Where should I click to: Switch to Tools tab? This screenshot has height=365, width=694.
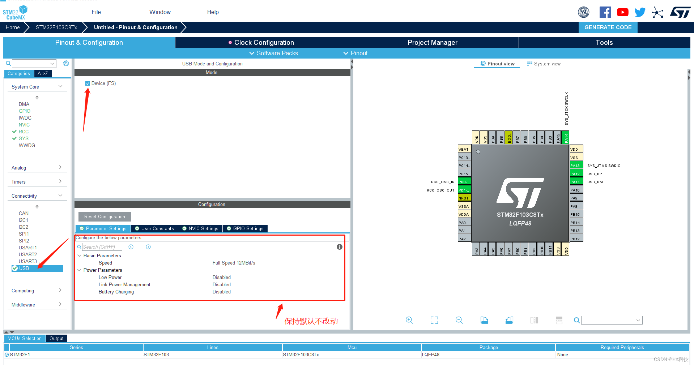click(x=604, y=42)
